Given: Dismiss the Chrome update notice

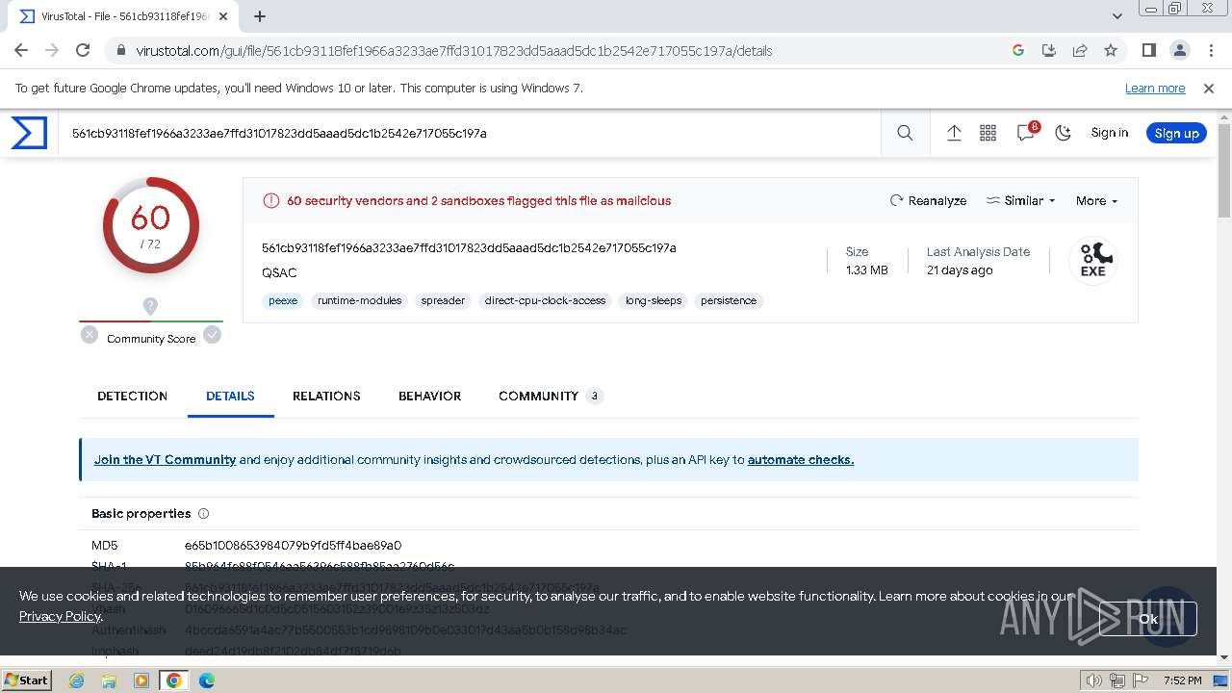Looking at the screenshot, I should pos(1209,88).
